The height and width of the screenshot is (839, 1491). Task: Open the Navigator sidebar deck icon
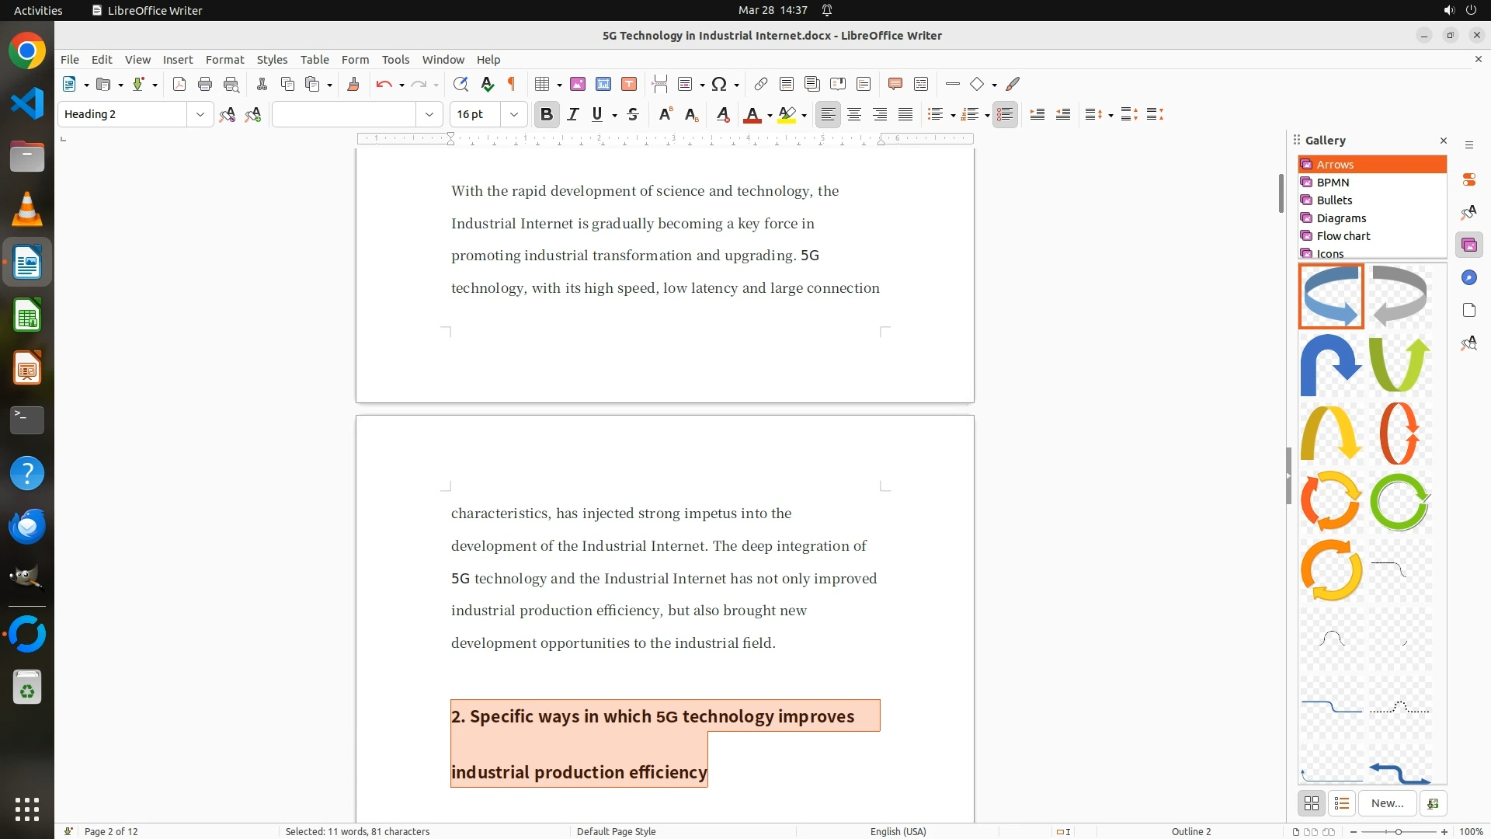tap(1468, 278)
